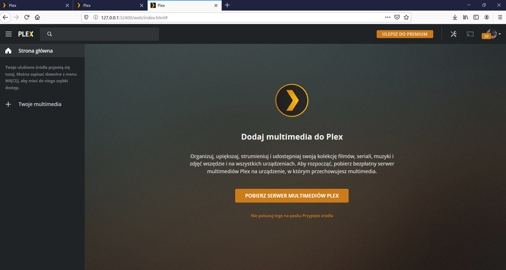
Task: Click the cast to device icon
Action: pos(470,34)
